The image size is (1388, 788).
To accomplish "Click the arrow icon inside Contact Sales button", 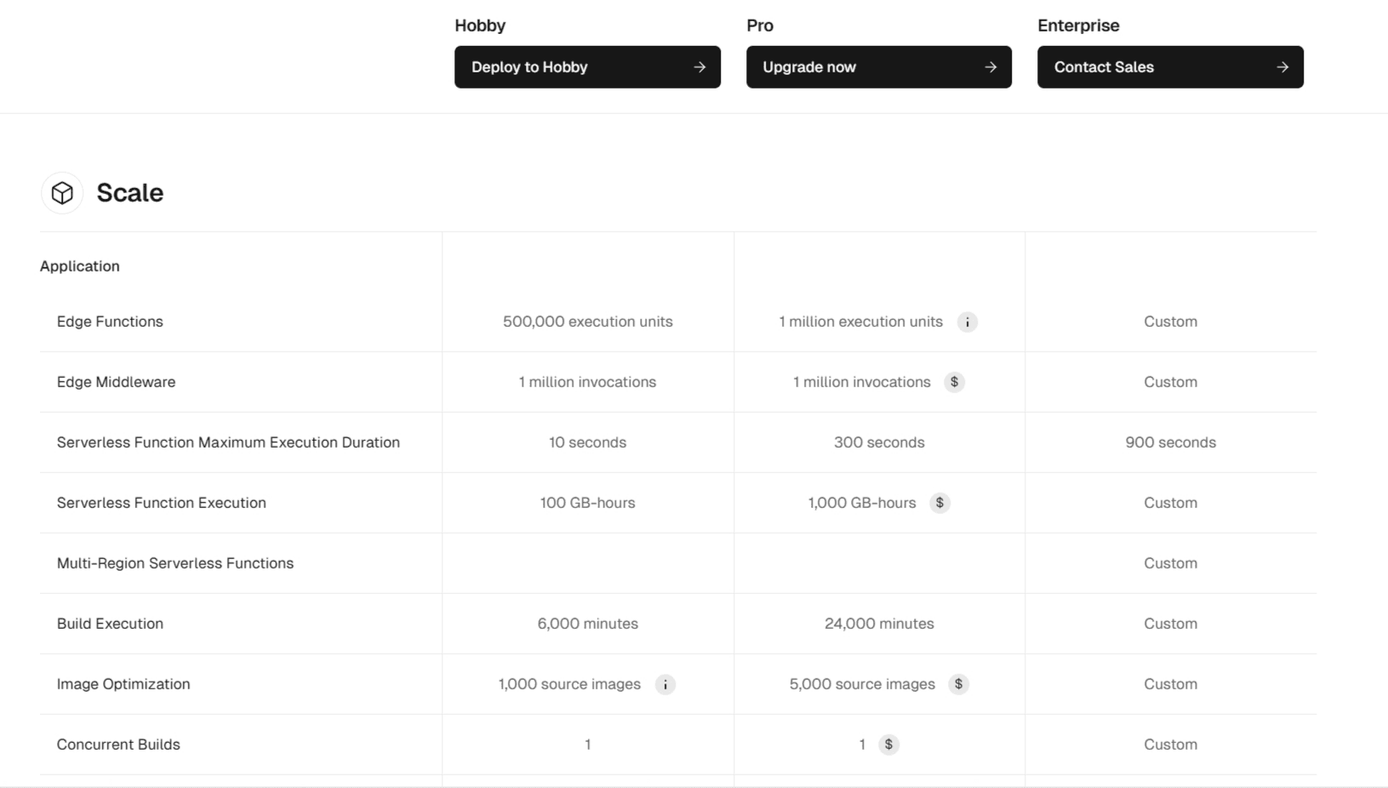I will coord(1282,66).
